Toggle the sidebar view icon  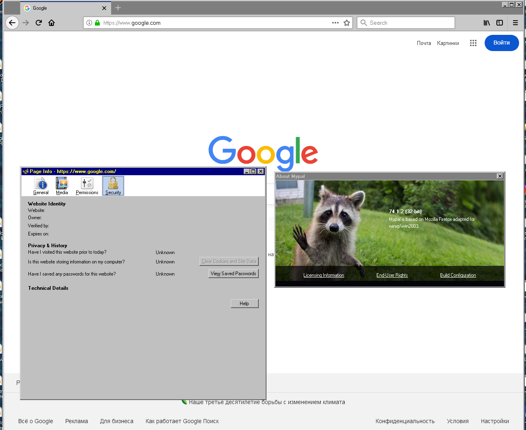(500, 23)
